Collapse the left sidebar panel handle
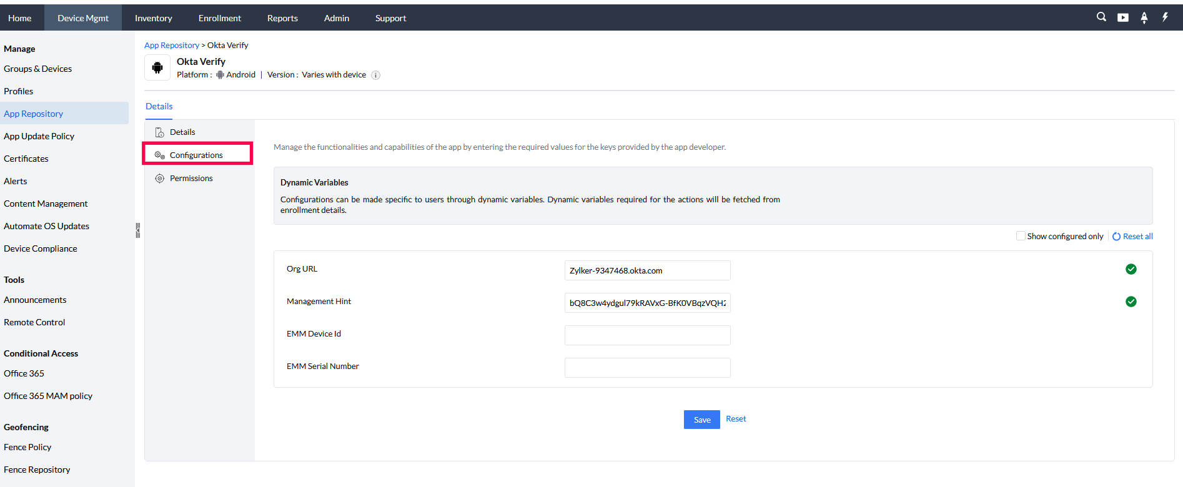Image resolution: width=1183 pixels, height=487 pixels. click(x=137, y=230)
